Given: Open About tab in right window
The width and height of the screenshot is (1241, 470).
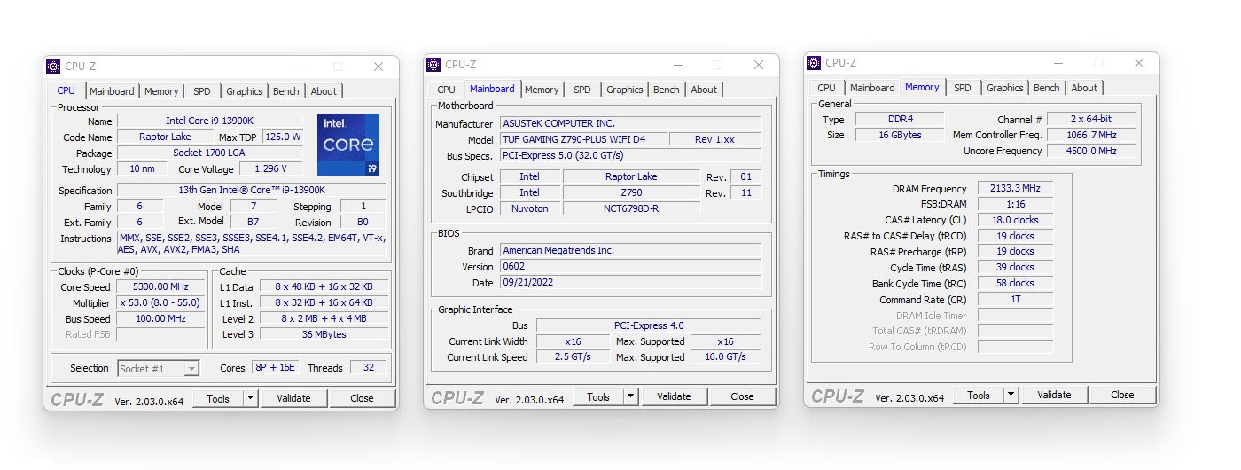Looking at the screenshot, I should 1084,88.
